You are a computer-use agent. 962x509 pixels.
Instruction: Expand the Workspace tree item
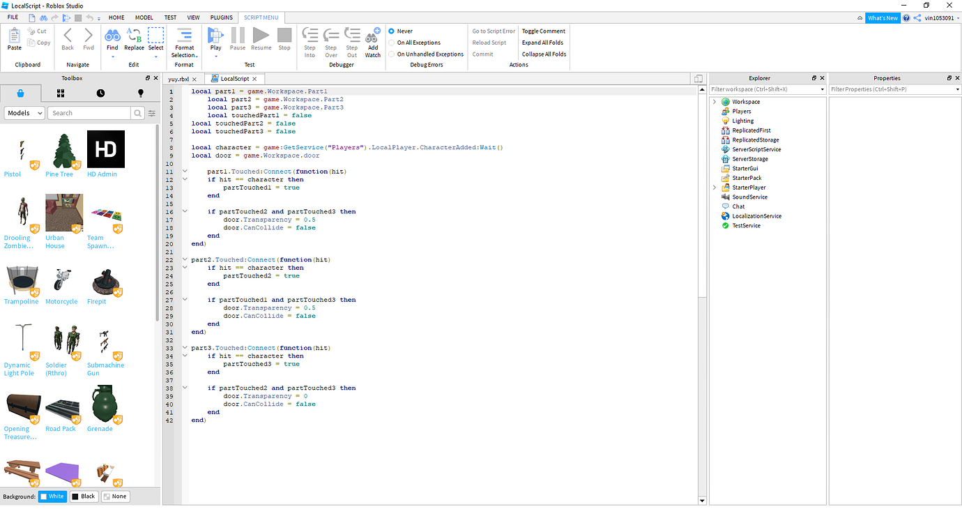click(x=714, y=101)
